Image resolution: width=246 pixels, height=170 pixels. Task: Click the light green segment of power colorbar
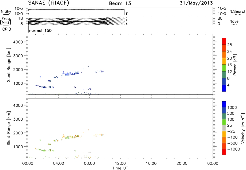(x=224, y=68)
